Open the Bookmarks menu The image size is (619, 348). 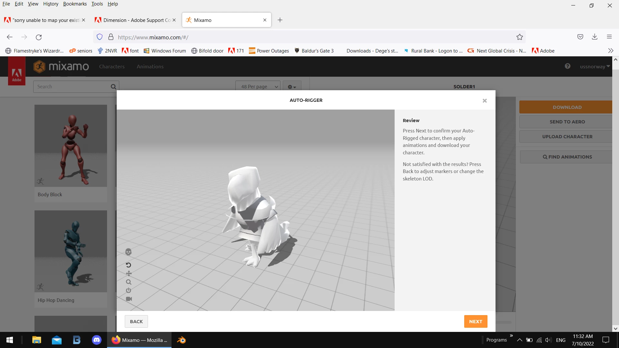pos(75,4)
